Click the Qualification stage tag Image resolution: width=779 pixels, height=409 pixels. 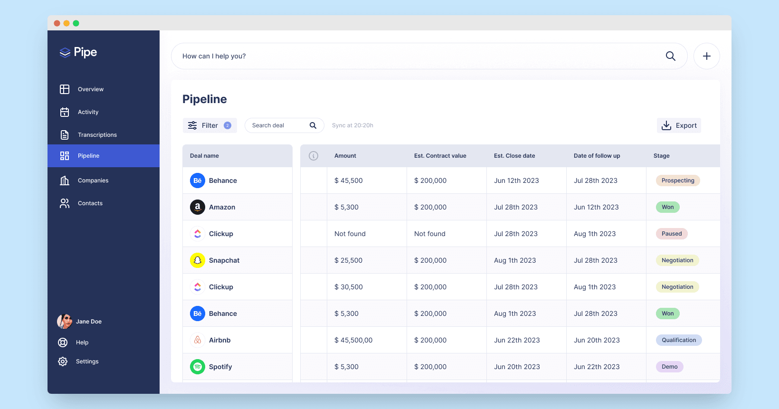click(x=679, y=340)
